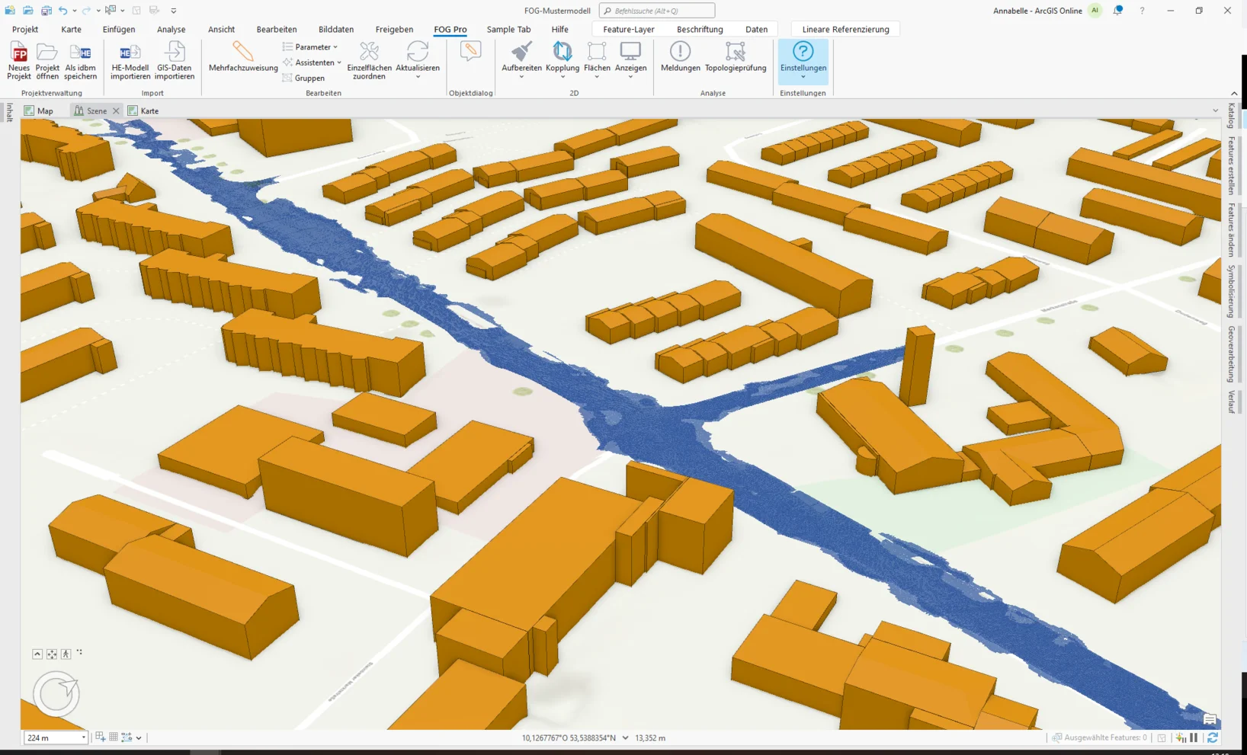Screen dimensions: 1247x755
Task: Open the Flächen dropdown
Action: click(597, 77)
